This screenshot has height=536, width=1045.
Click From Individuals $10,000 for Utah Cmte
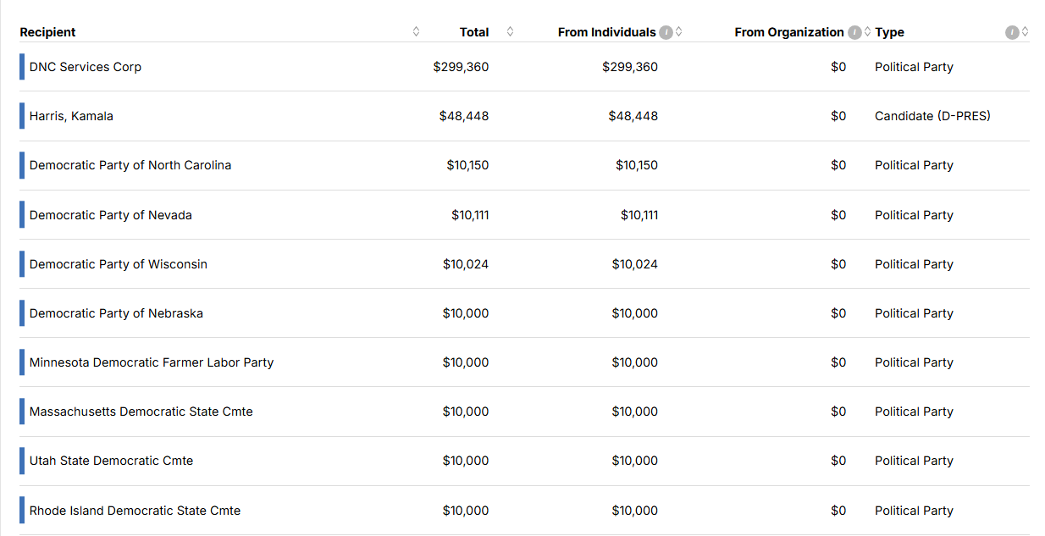click(x=635, y=461)
